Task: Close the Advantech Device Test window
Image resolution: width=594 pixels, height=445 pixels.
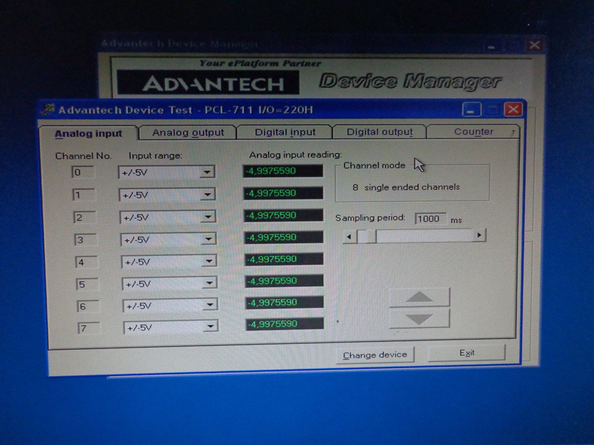Action: (x=512, y=109)
